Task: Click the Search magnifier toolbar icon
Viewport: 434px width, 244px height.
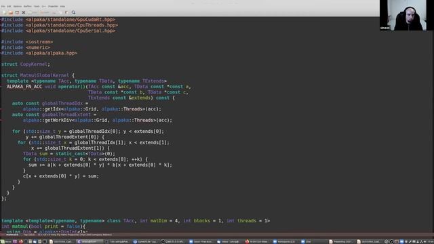Action: coord(73,12)
